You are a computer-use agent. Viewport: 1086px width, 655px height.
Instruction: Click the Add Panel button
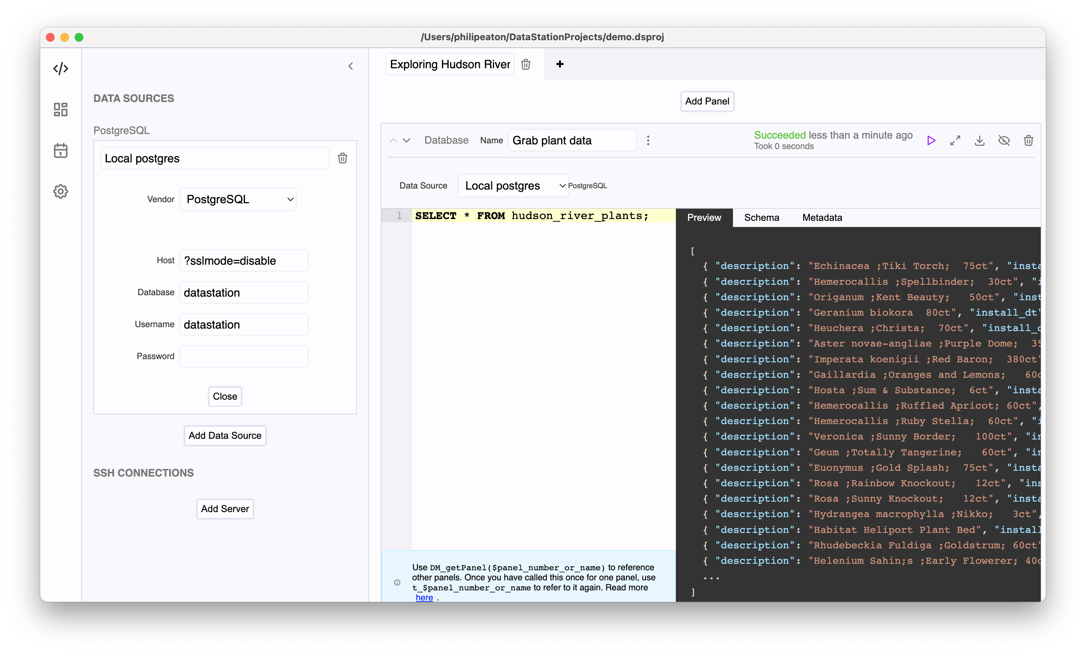[x=706, y=101]
